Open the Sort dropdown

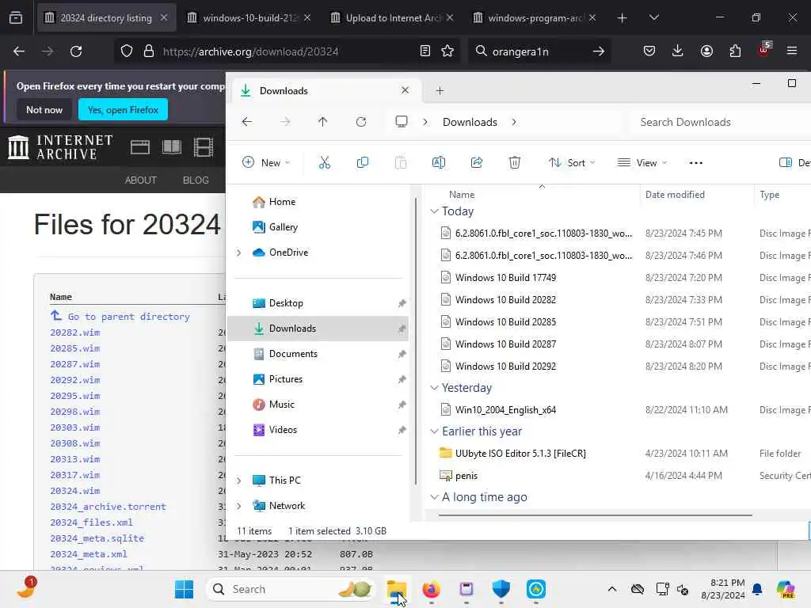(572, 163)
